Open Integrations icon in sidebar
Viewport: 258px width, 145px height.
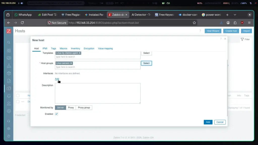click(x=9, y=129)
